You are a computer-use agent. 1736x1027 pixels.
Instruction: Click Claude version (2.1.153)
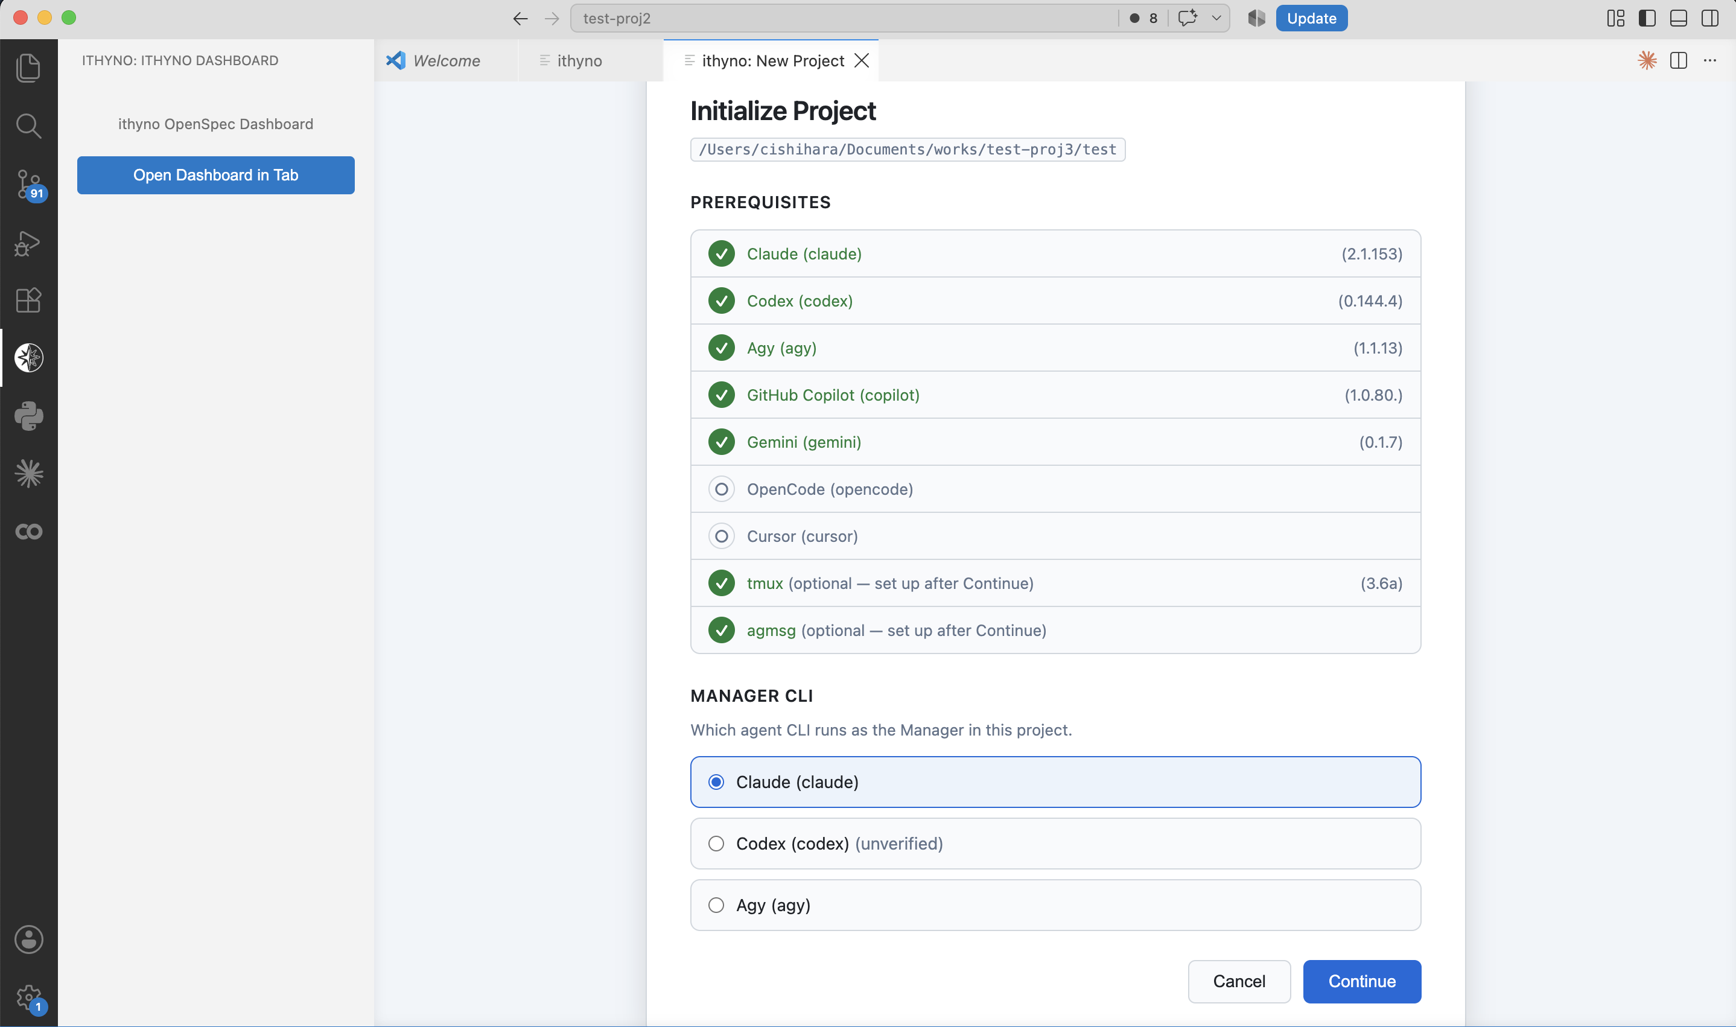click(x=1372, y=254)
